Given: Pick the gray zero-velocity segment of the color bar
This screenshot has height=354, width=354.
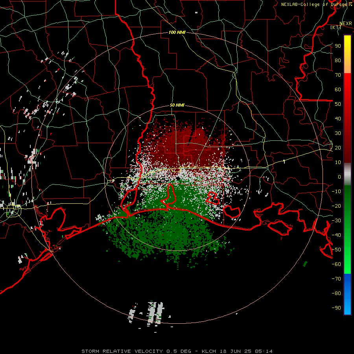Looking at the screenshot, I should (347, 174).
